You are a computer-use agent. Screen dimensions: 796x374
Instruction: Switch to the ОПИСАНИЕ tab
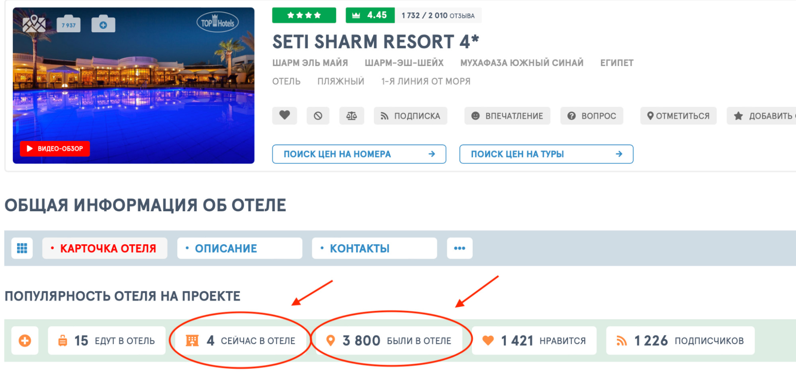(x=239, y=248)
